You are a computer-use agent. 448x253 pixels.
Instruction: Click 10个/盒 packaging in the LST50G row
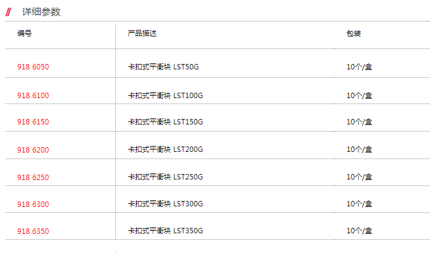click(360, 67)
